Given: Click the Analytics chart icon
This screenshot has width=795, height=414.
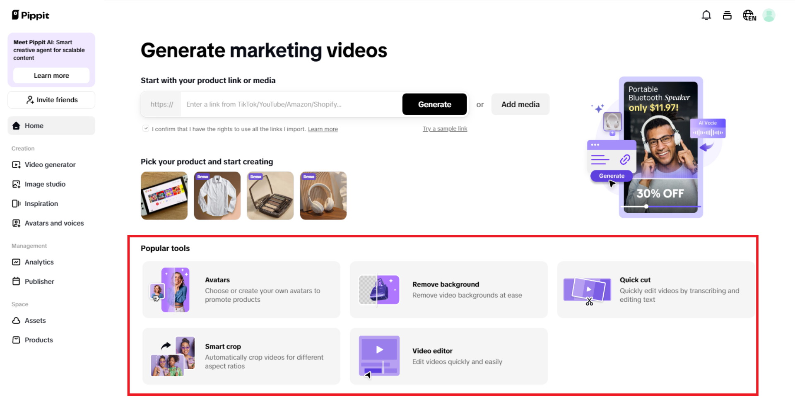Looking at the screenshot, I should coord(16,262).
